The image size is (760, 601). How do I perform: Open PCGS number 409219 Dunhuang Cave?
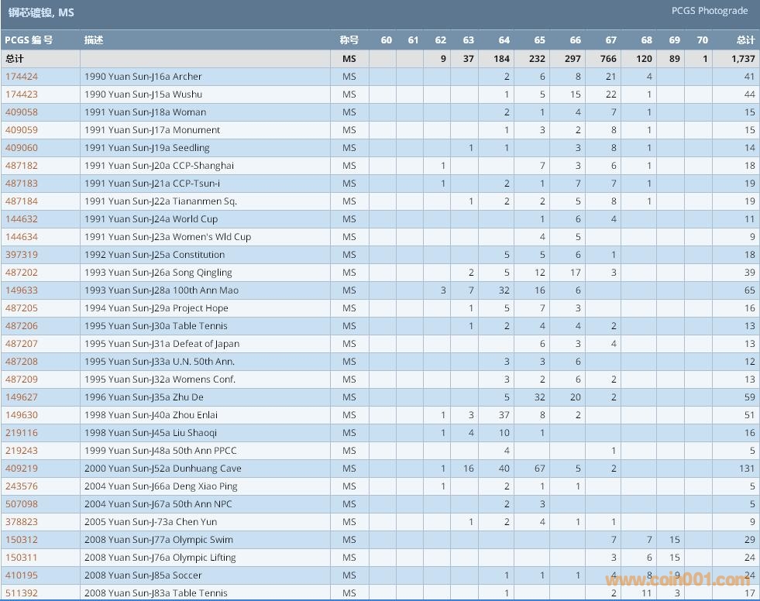(22, 469)
